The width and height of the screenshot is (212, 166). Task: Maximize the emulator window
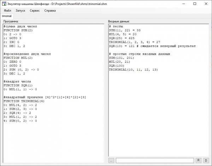tap(195, 4)
